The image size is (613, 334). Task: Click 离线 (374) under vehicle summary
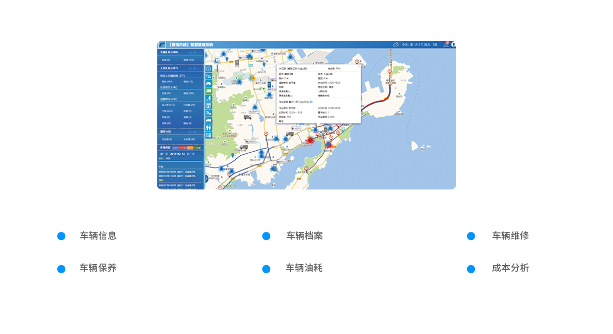[188, 60]
